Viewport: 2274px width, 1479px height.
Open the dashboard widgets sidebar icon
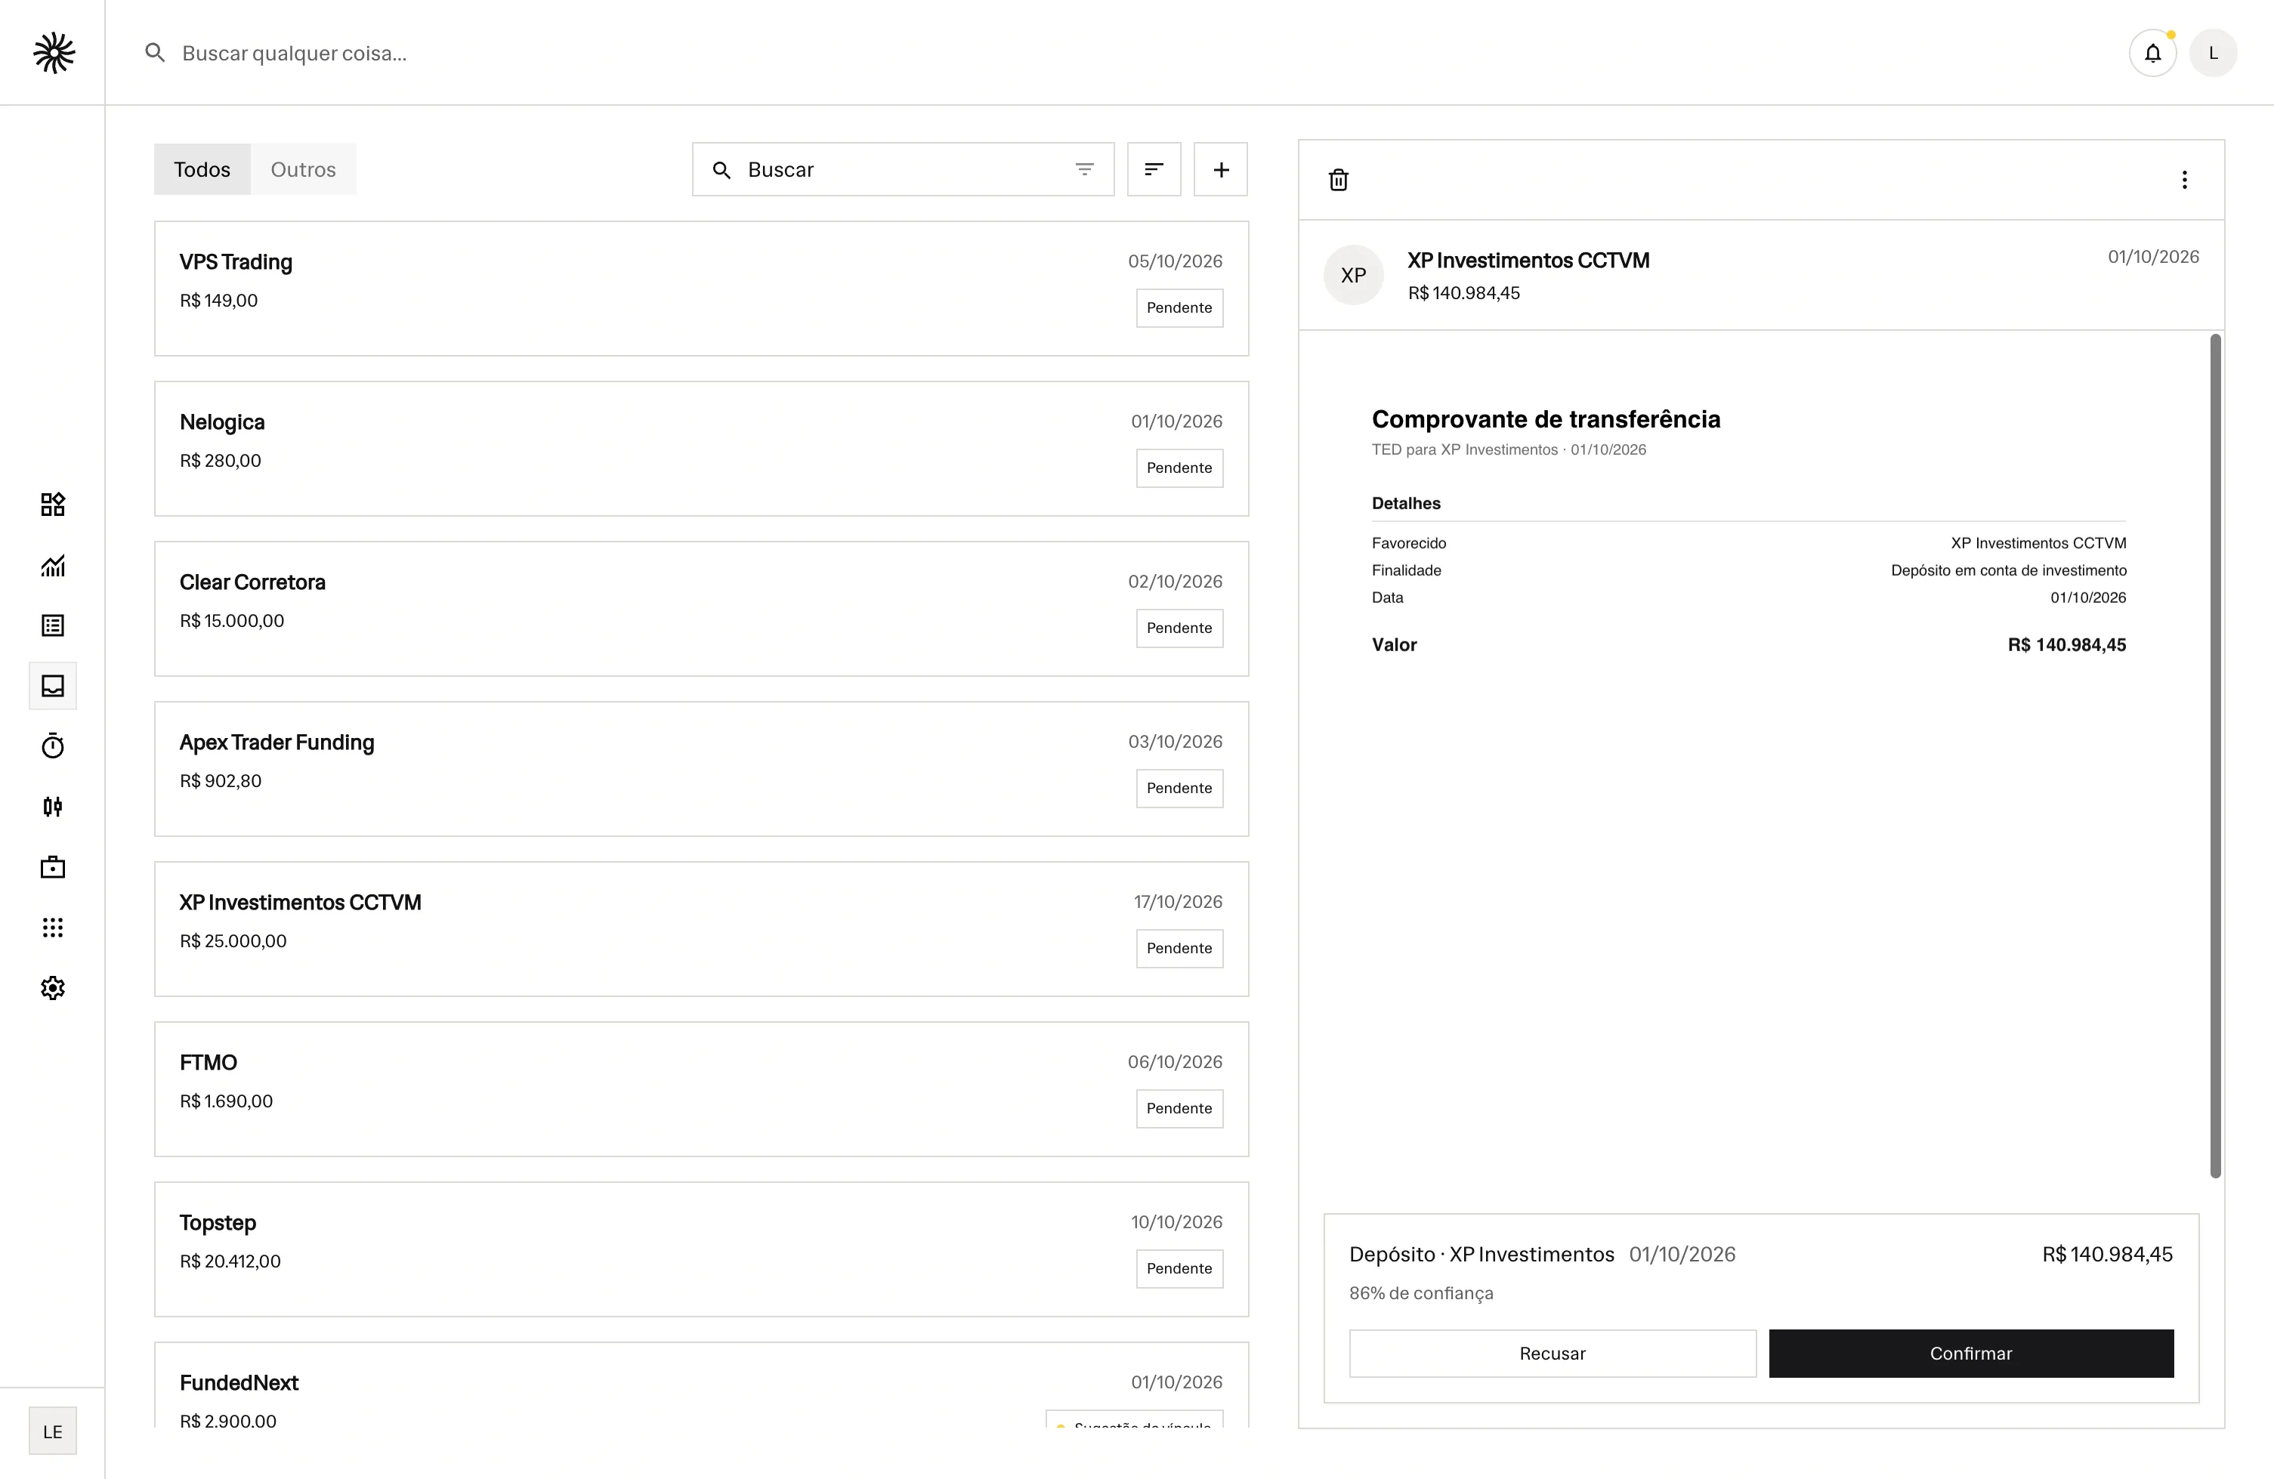53,505
